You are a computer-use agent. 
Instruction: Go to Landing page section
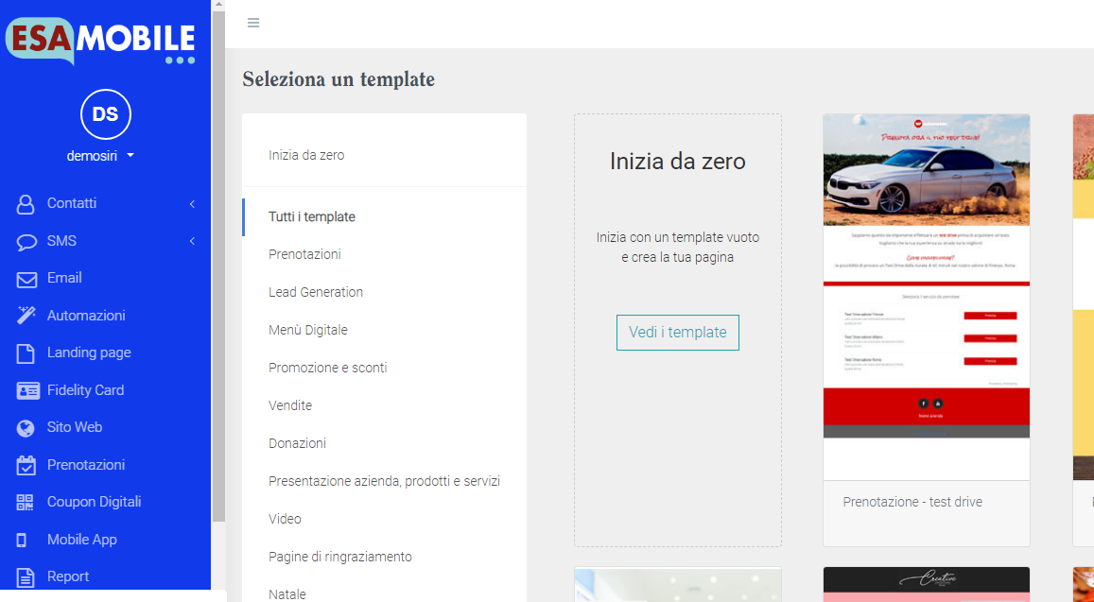click(89, 353)
